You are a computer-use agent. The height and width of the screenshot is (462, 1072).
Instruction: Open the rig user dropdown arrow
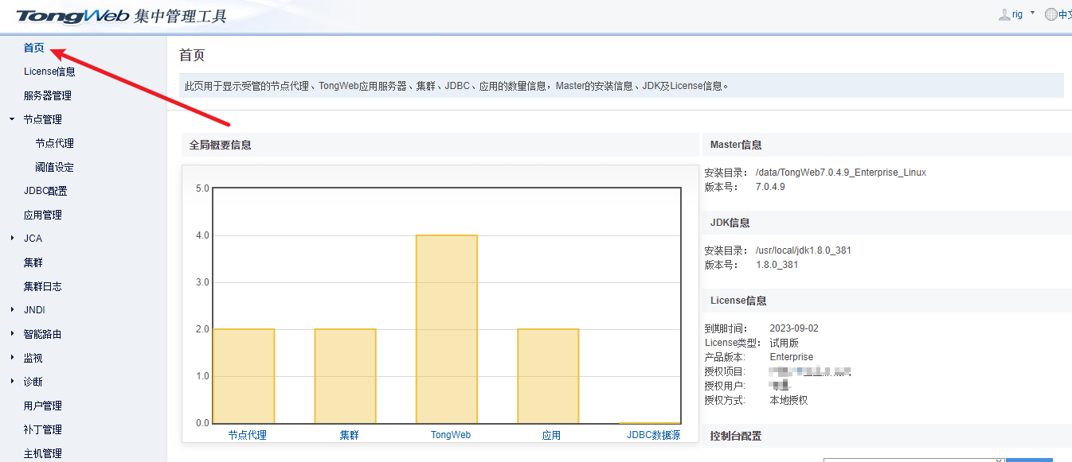[1032, 14]
